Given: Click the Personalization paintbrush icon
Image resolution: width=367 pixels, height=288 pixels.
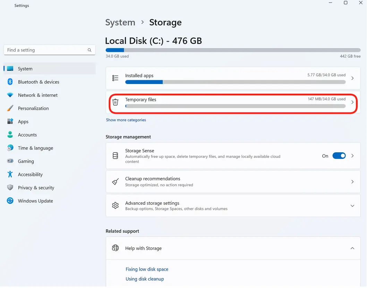Looking at the screenshot, I should (10, 108).
